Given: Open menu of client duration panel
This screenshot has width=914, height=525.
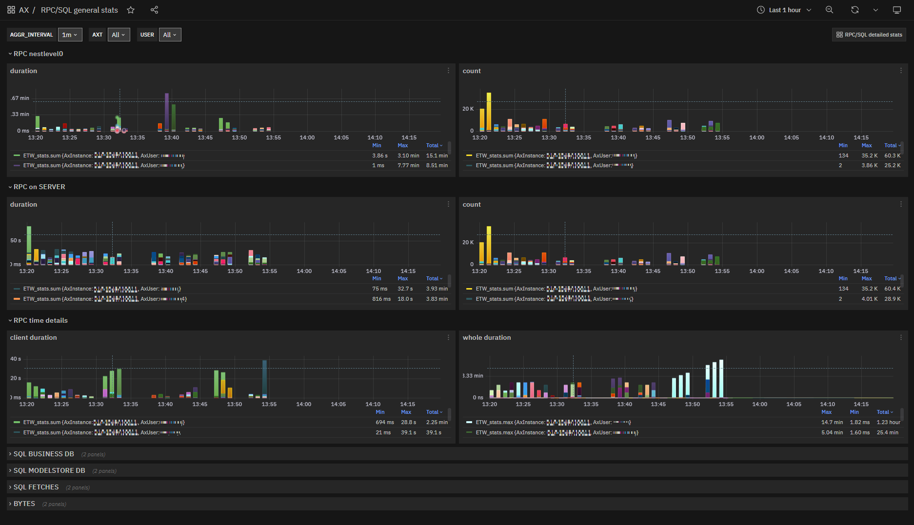Looking at the screenshot, I should (x=448, y=337).
